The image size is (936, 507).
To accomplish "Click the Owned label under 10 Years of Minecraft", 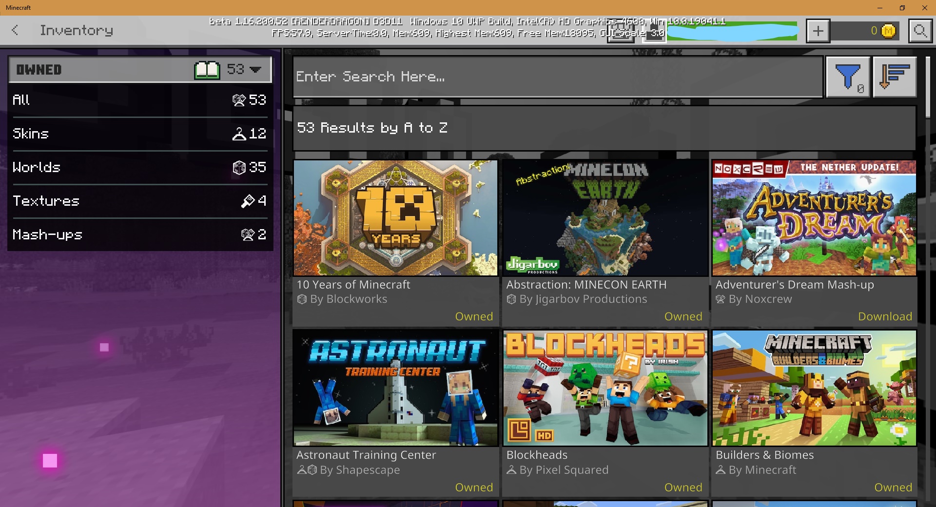I will [474, 316].
